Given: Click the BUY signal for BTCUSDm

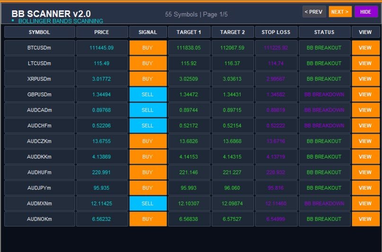Looking at the screenshot, I should coord(148,48).
